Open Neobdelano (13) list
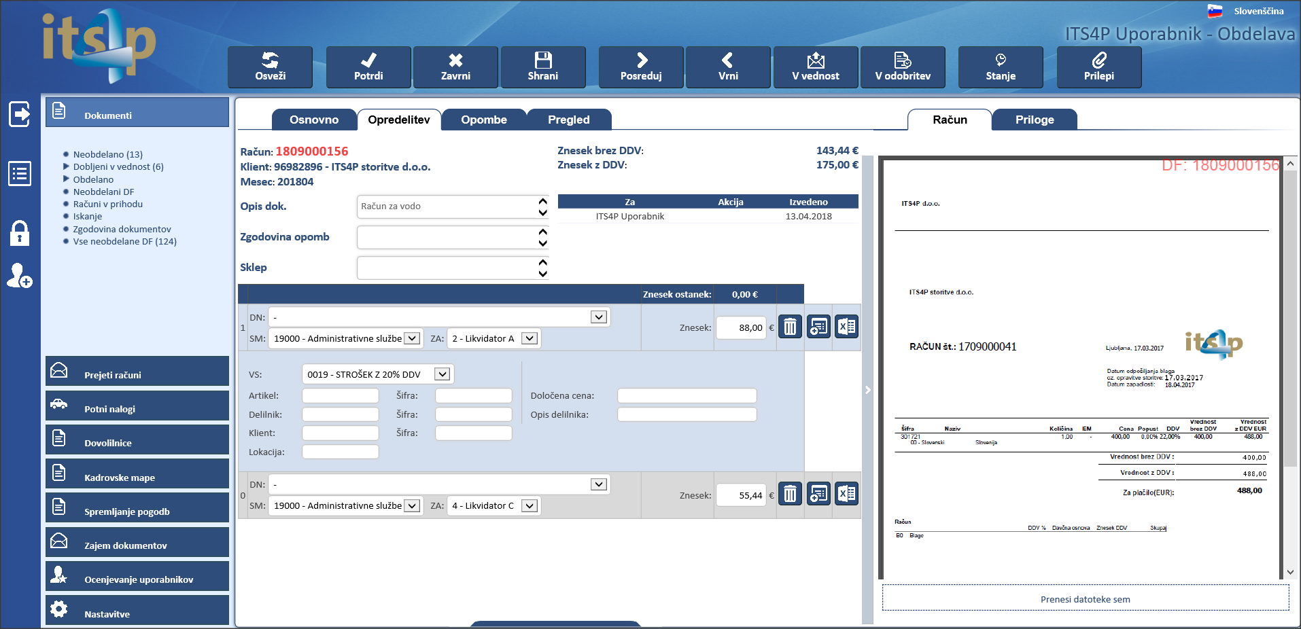 (x=107, y=154)
